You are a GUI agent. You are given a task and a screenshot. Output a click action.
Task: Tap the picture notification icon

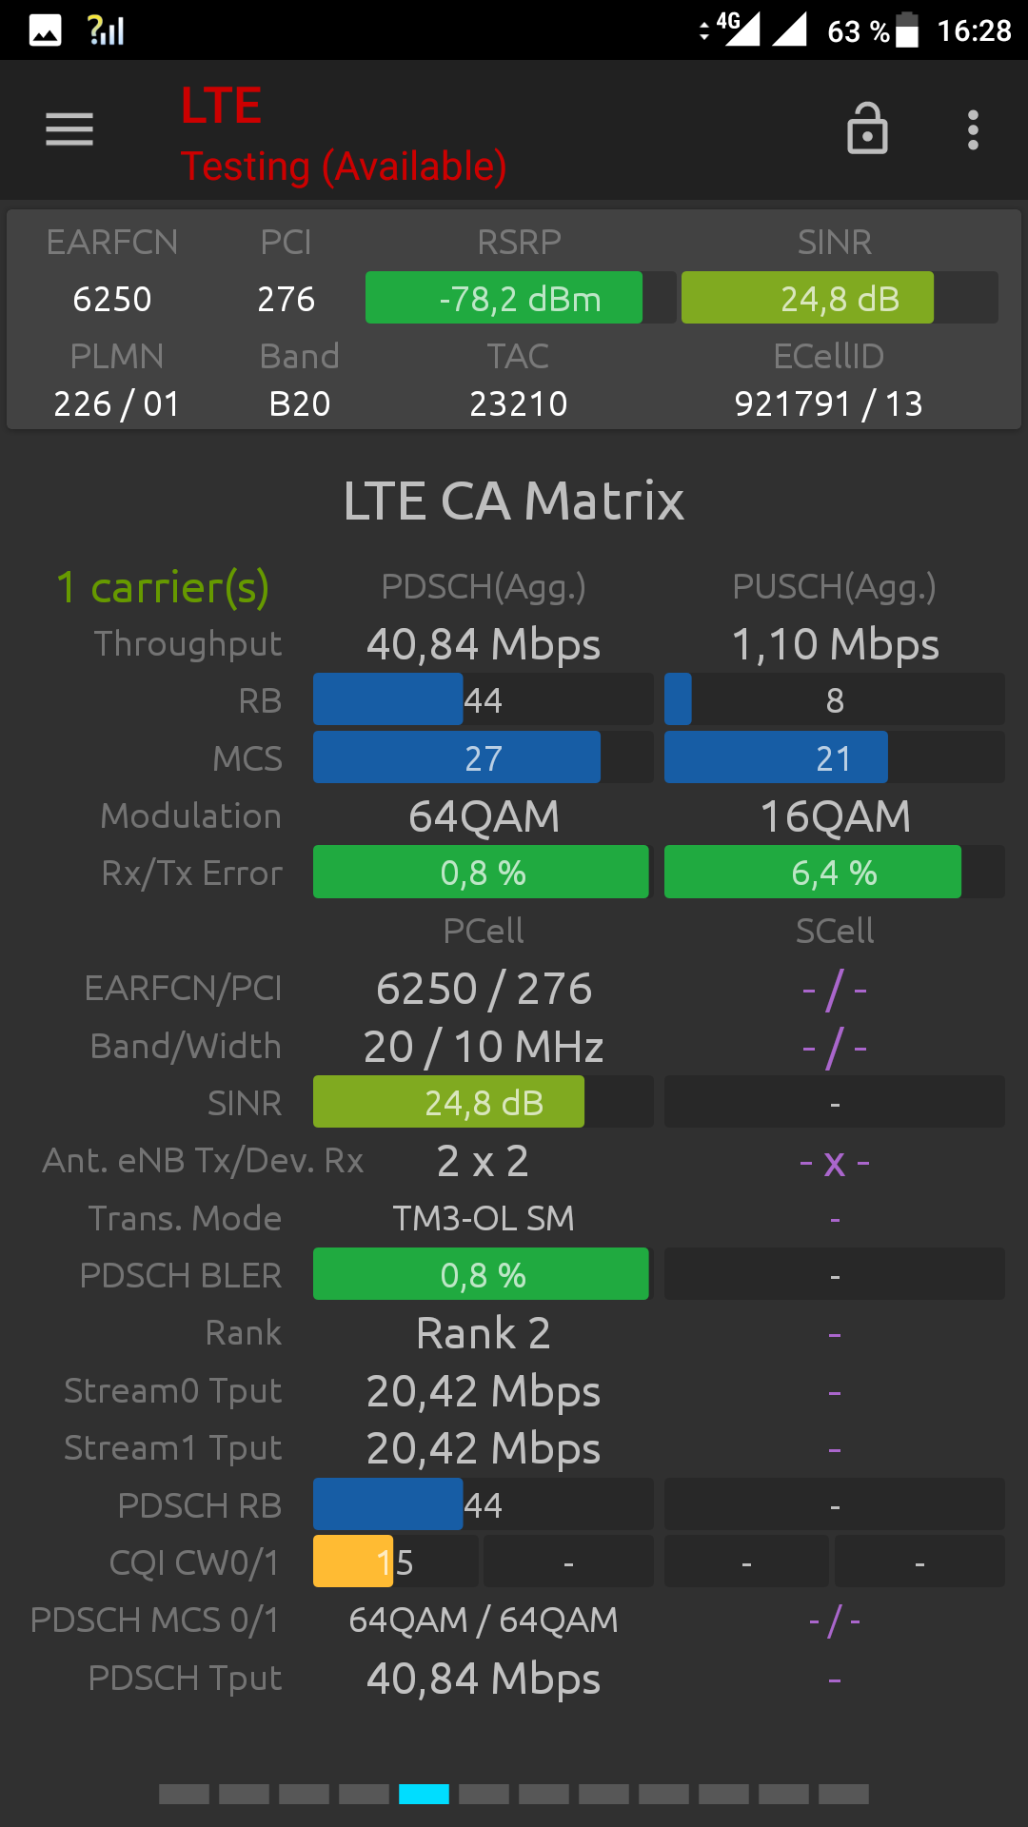[45, 30]
